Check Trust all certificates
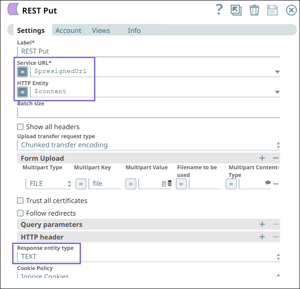This screenshot has width=300, height=289. (20, 201)
